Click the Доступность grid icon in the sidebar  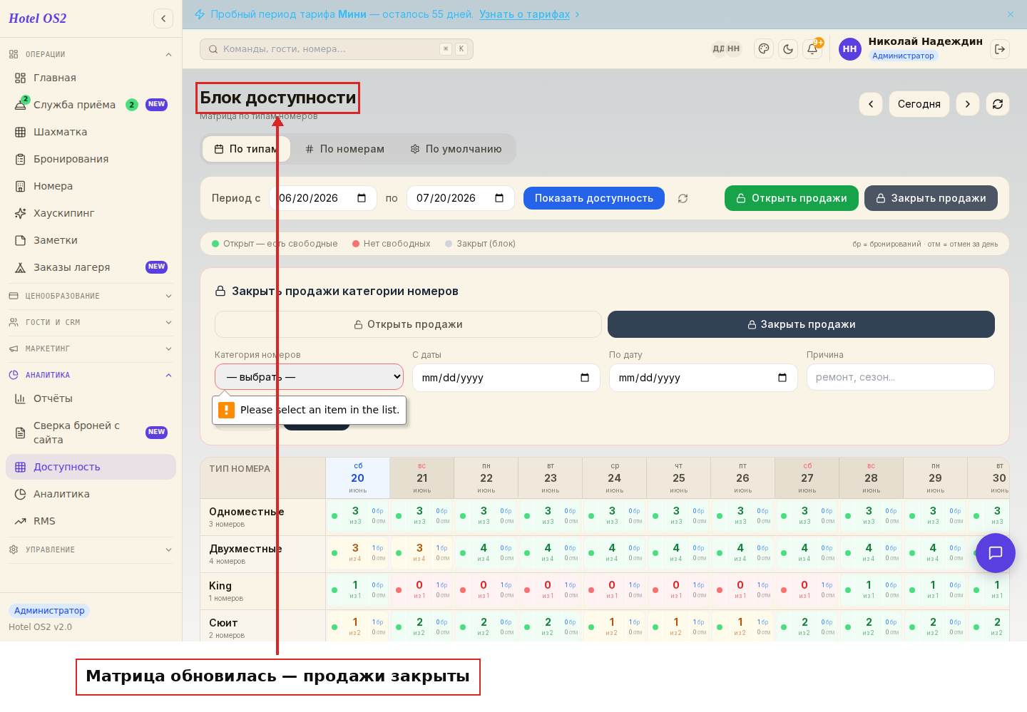pyautogui.click(x=20, y=467)
